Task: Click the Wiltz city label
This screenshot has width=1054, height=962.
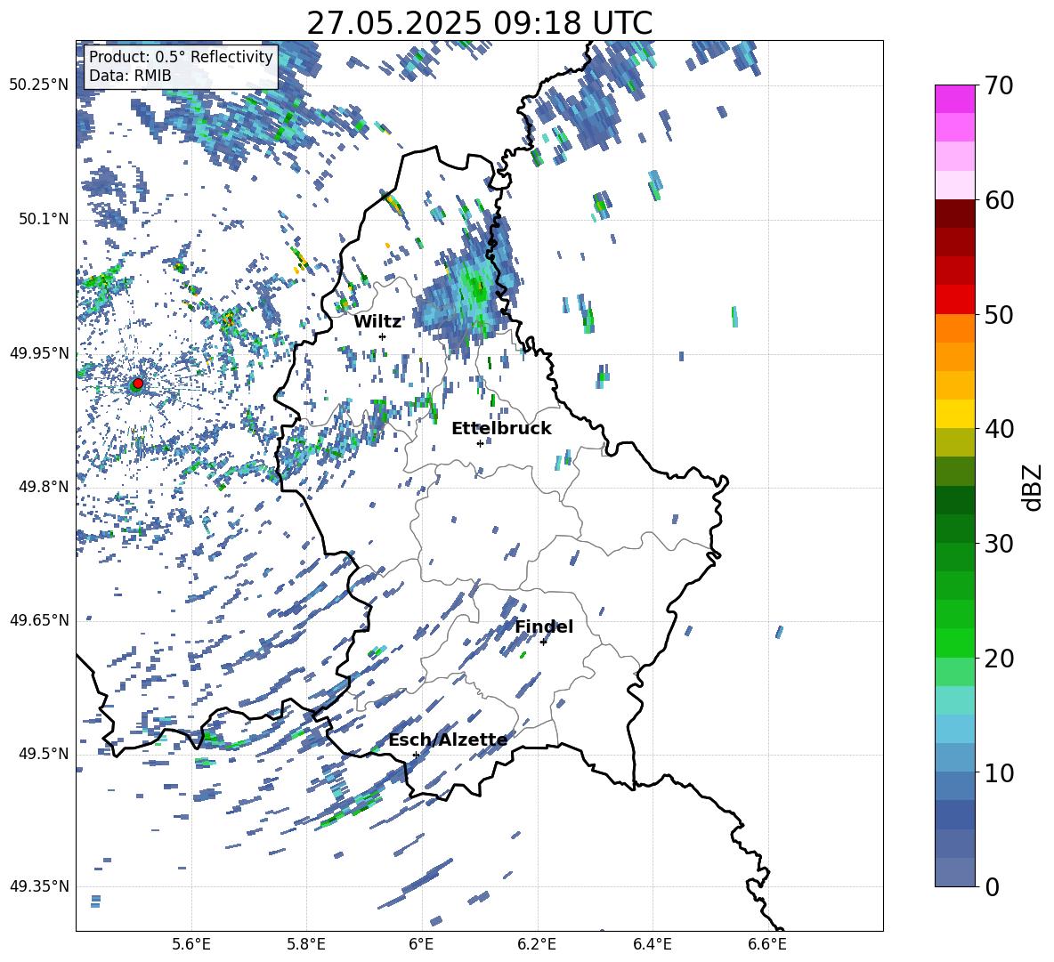Action: click(x=377, y=322)
